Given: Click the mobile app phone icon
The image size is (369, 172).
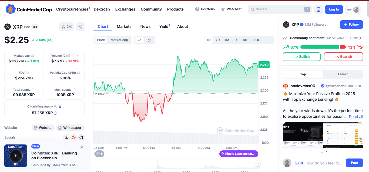Looking at the screenshot, I should pyautogui.click(x=318, y=9).
